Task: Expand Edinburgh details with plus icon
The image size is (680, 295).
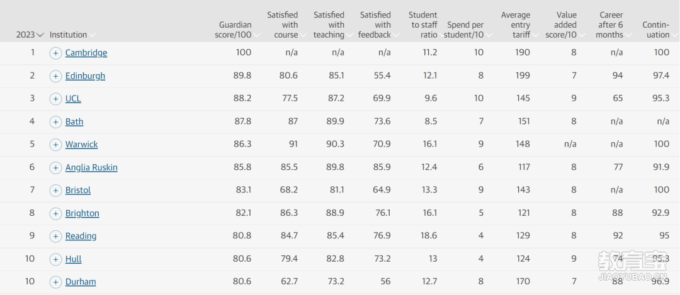Action: click(55, 76)
